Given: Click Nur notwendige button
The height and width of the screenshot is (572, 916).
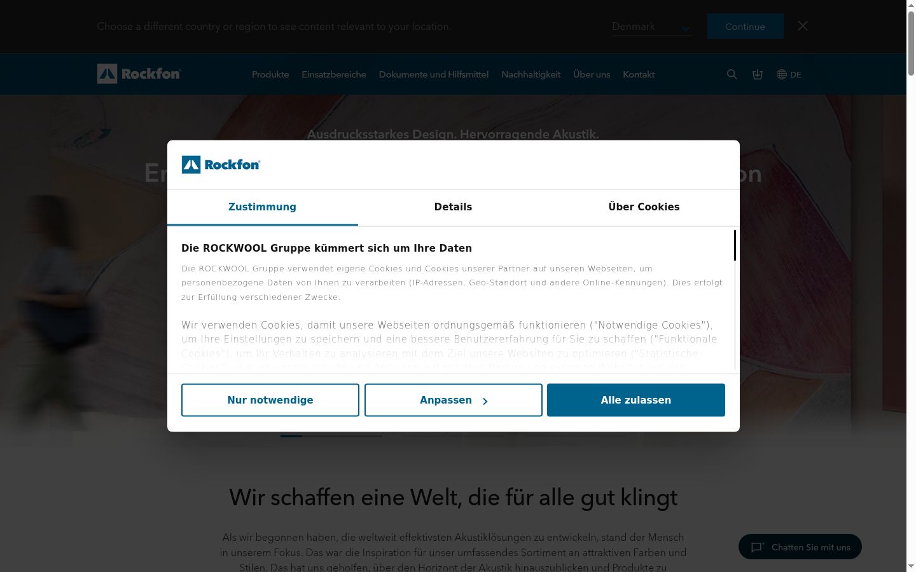Looking at the screenshot, I should coord(270,400).
